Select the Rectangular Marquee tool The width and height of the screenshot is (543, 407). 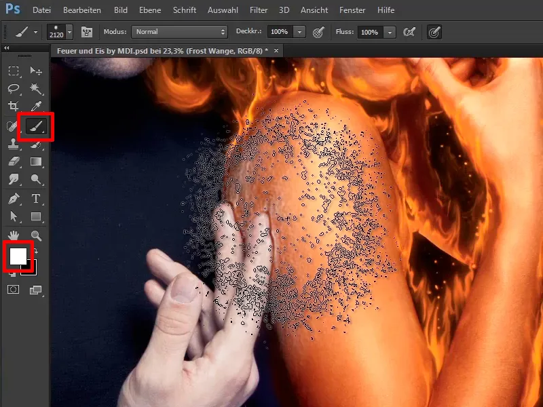[14, 71]
